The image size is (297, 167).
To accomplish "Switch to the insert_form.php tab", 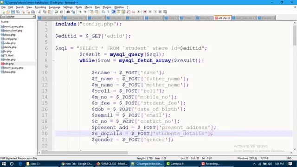I will 75,18.
